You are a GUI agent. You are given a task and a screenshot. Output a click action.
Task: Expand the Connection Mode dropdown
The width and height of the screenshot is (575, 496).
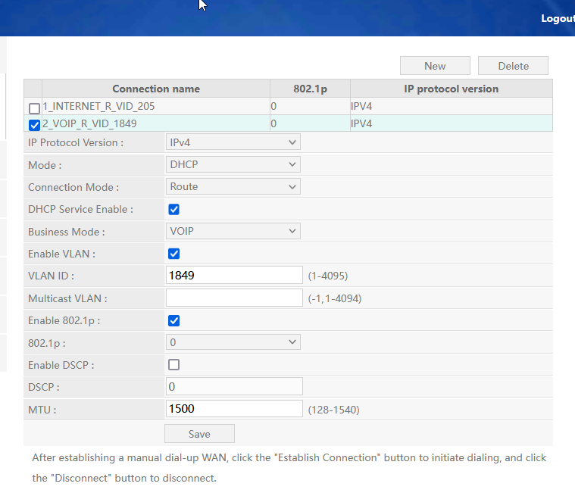(x=233, y=186)
